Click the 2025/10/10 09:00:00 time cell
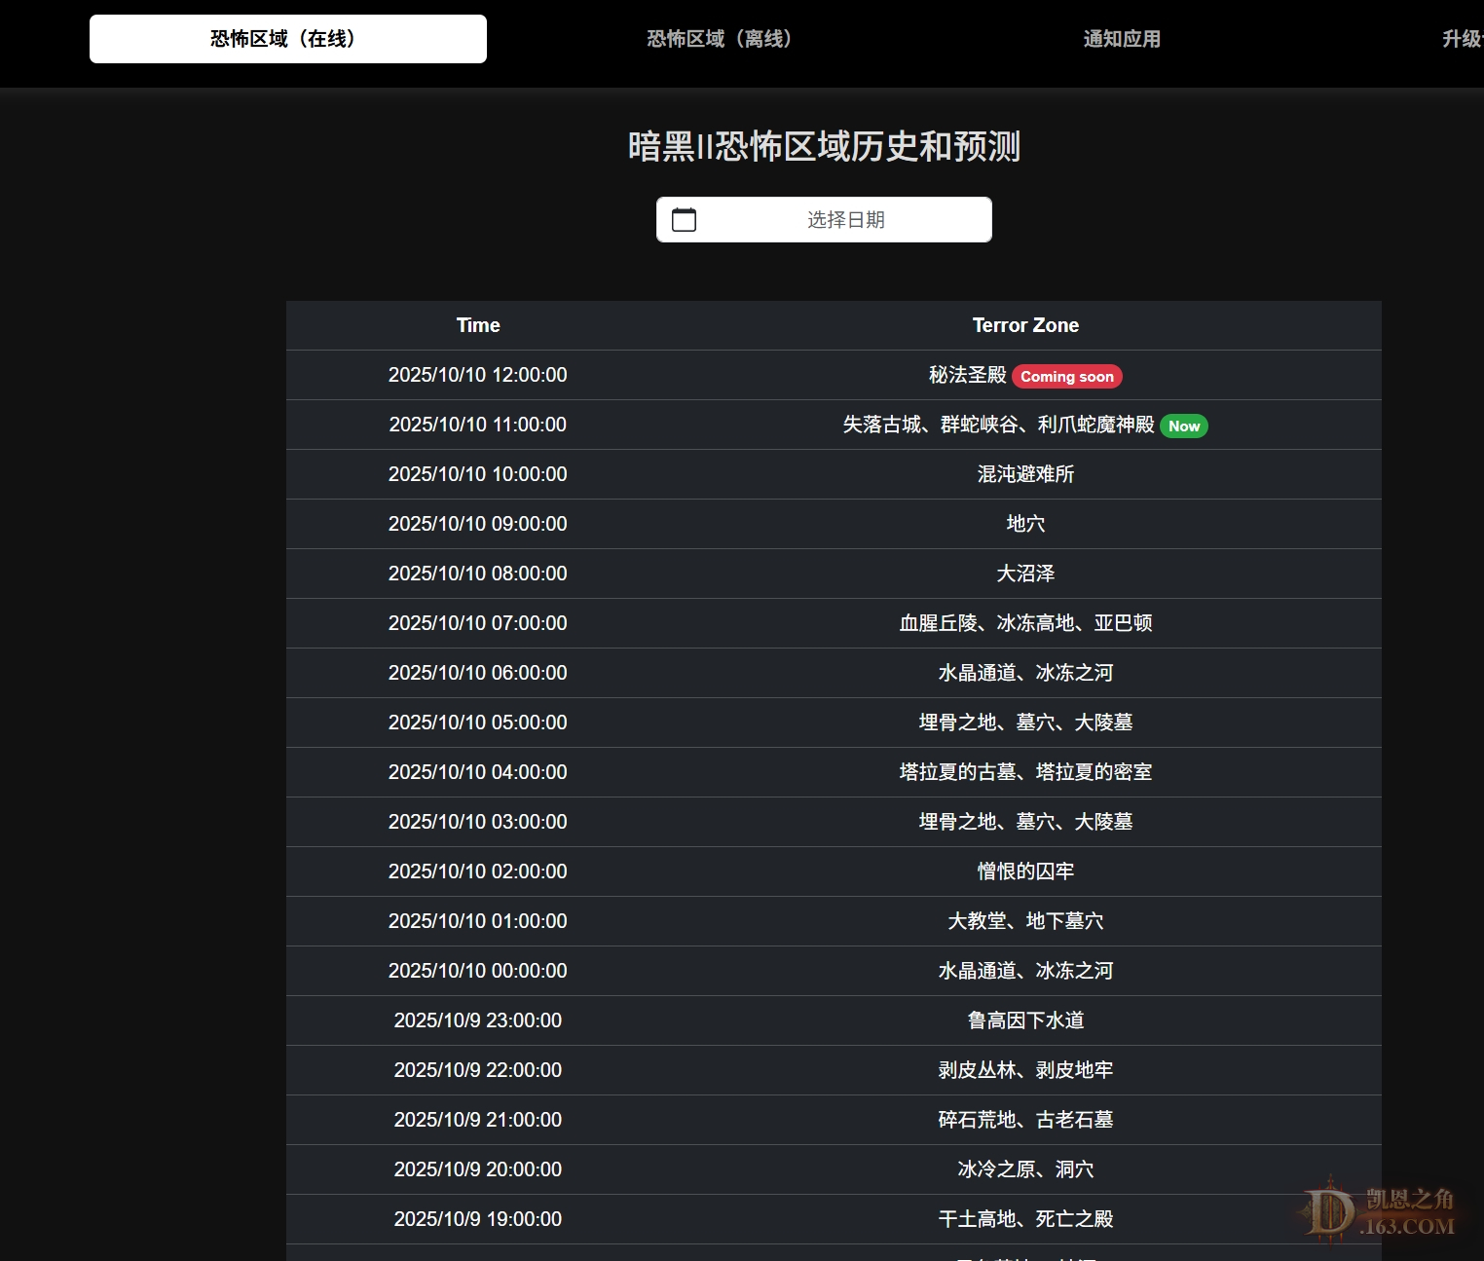The image size is (1484, 1261). pos(478,524)
